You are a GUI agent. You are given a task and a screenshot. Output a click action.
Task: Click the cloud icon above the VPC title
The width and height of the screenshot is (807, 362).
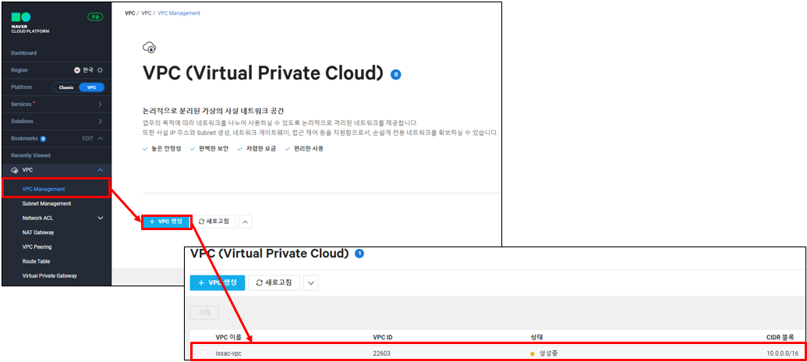click(149, 48)
